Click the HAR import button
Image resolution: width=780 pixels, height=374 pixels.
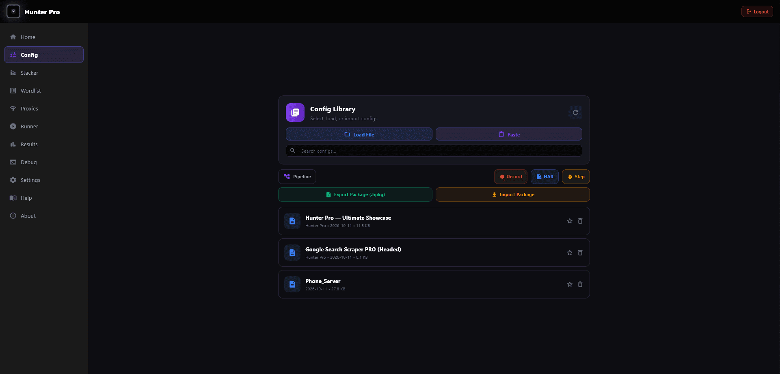point(544,177)
